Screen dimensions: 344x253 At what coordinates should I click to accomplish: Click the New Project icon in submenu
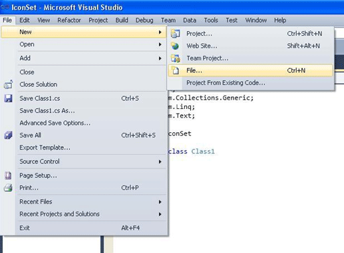[x=175, y=34]
